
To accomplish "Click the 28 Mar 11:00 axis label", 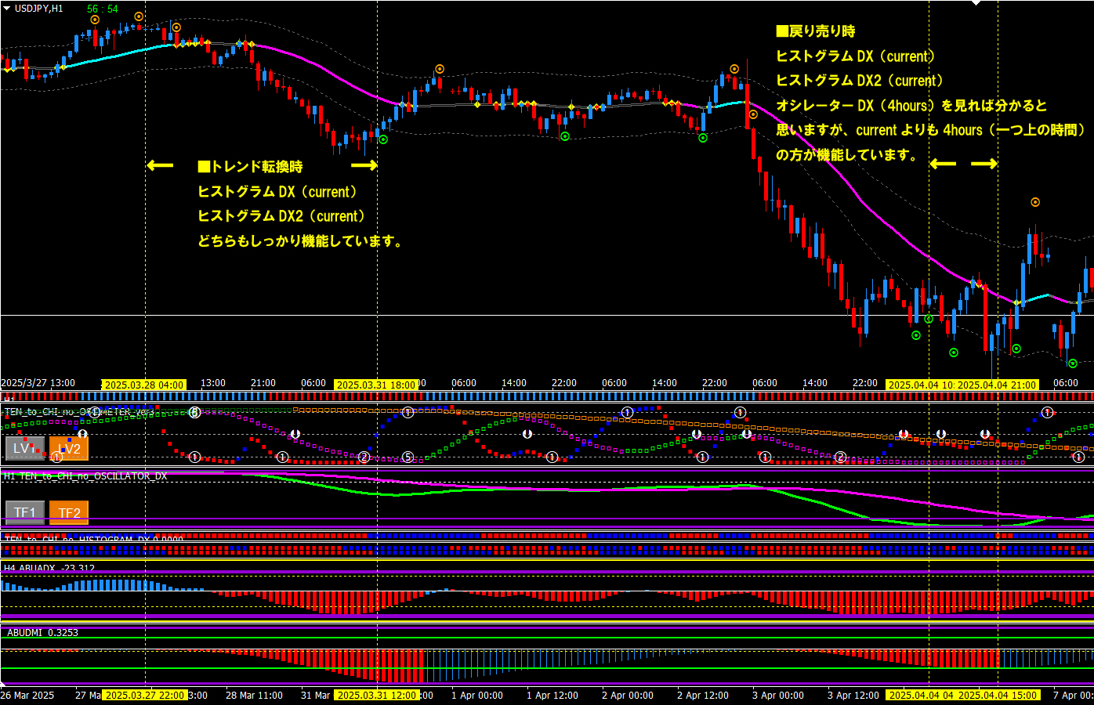I will pyautogui.click(x=254, y=695).
